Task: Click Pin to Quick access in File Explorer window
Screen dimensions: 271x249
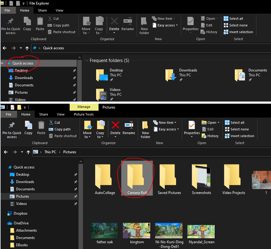Action: (x=11, y=26)
